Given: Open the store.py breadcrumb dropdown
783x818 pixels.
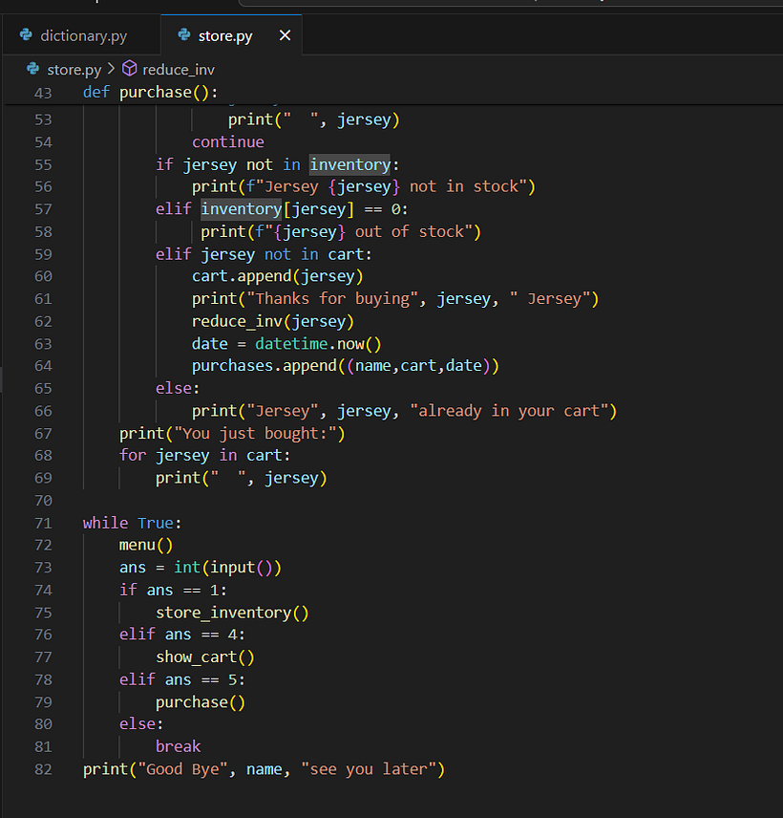Looking at the screenshot, I should coord(74,69).
